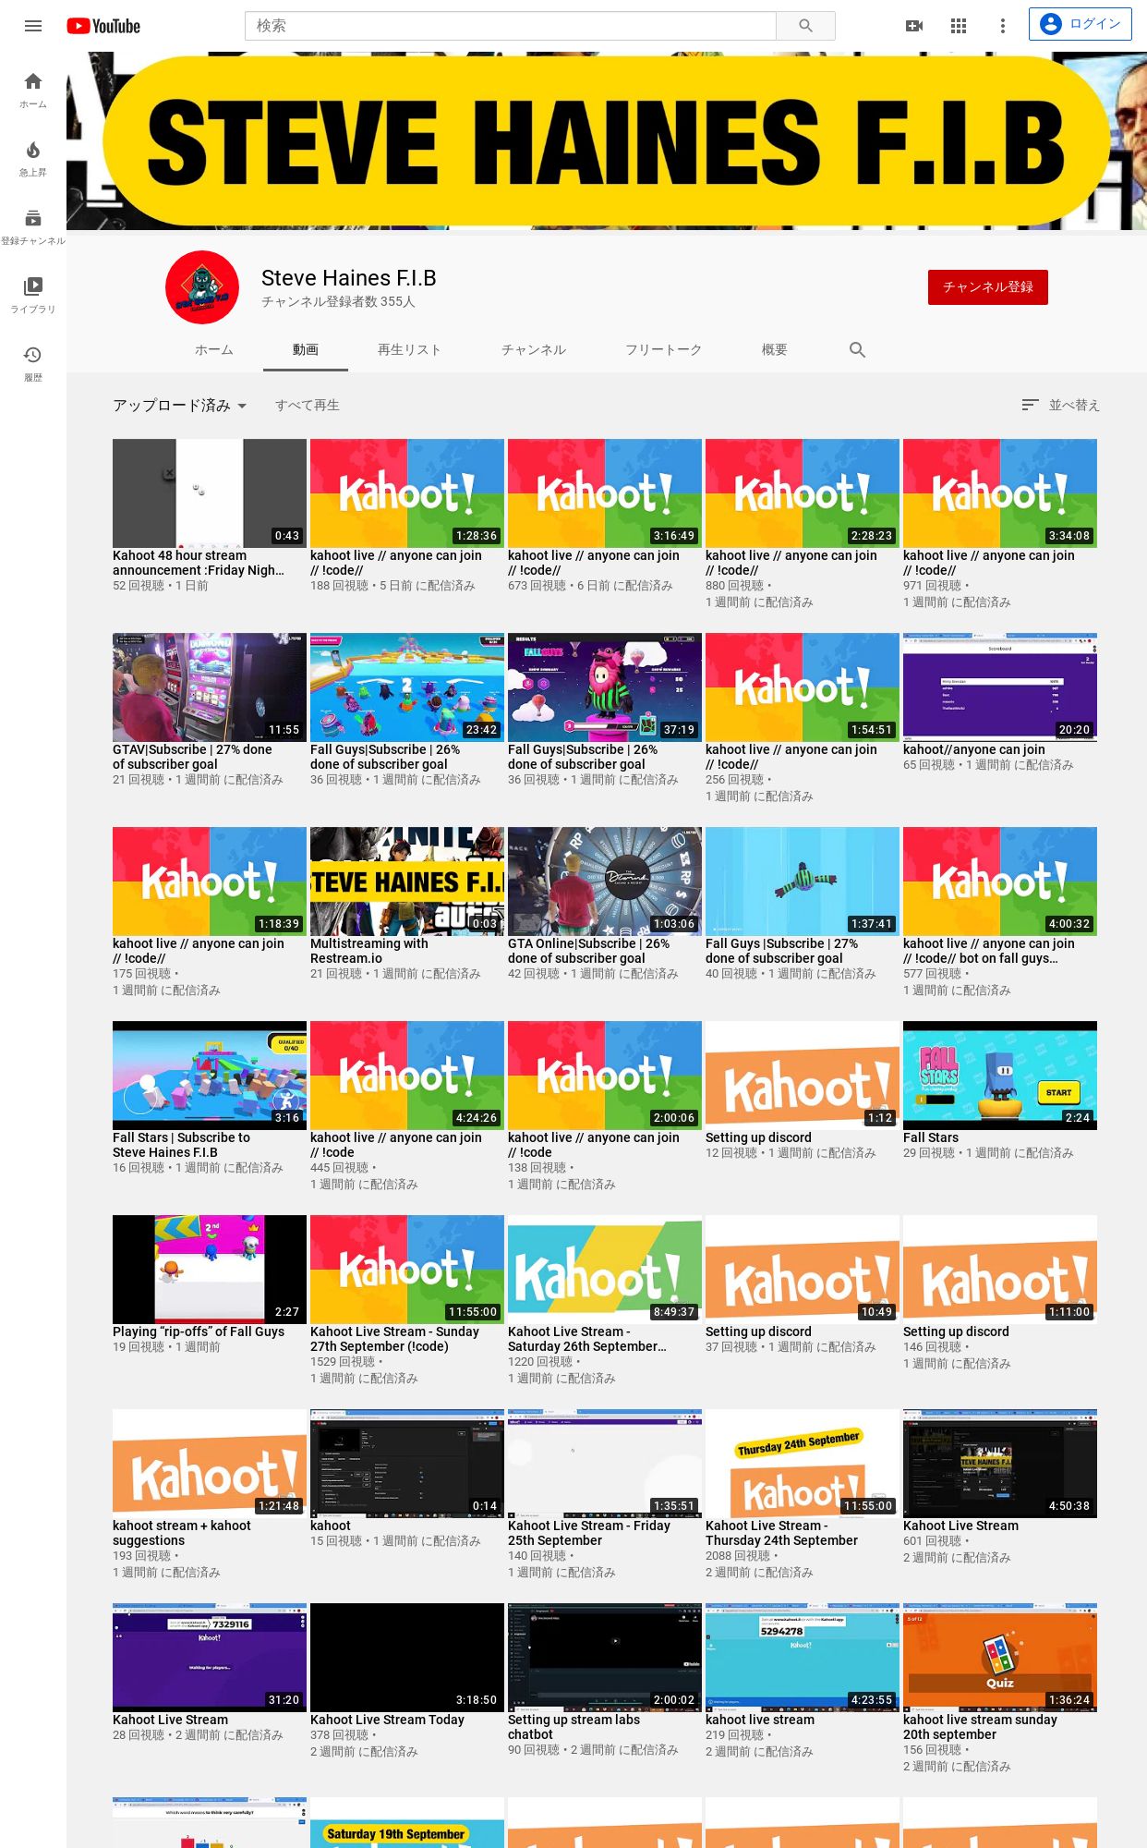Open Trending in left sidebar

pyautogui.click(x=33, y=159)
